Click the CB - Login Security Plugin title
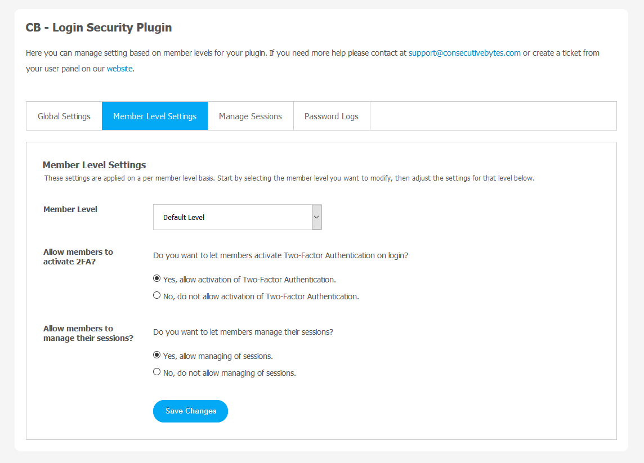Image resolution: width=644 pixels, height=463 pixels. click(99, 28)
